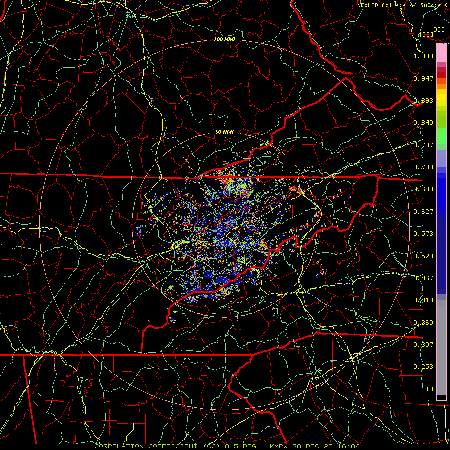
Task: Click the 0.253 scale value
Action: (423, 367)
